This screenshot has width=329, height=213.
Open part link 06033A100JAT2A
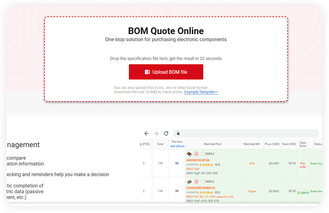tap(198, 160)
